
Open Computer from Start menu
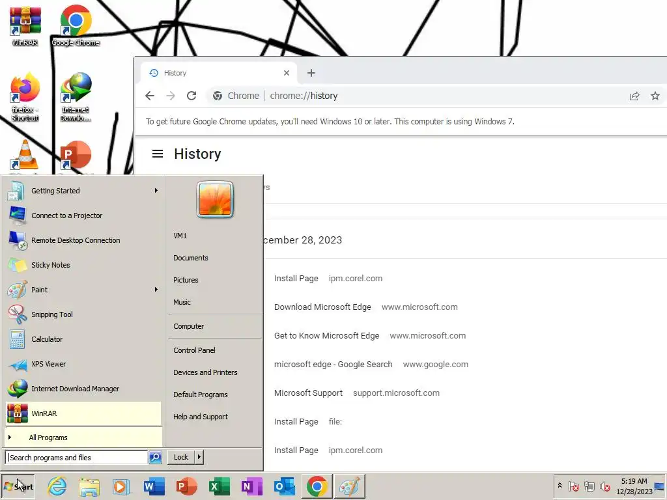pos(215,326)
